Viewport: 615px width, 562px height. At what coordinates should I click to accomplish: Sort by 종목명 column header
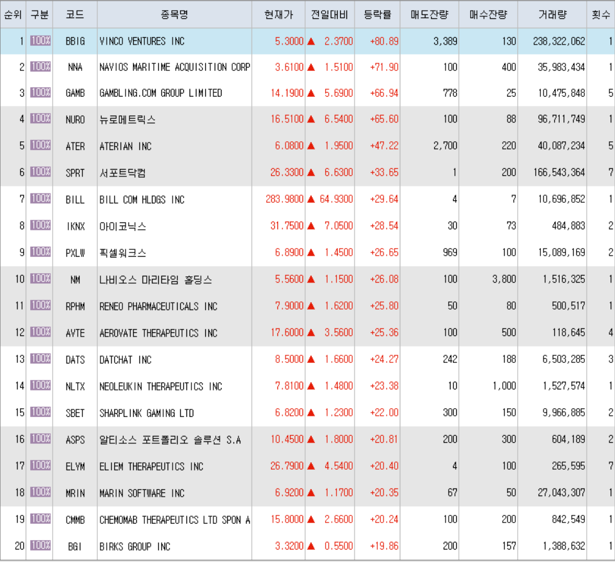point(174,14)
